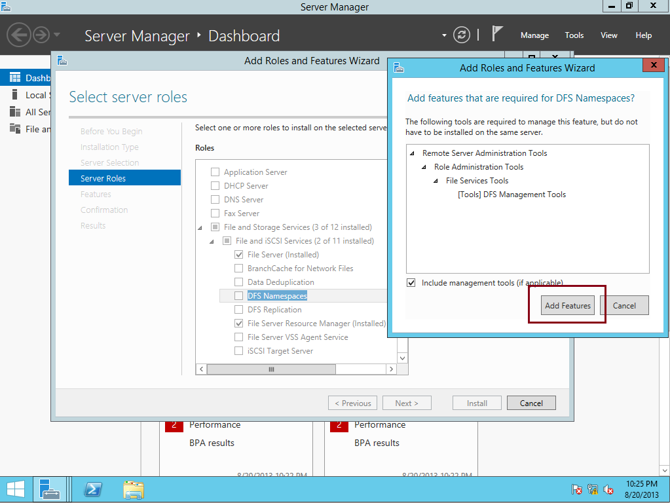670x503 pixels.
Task: Select the Local Server icon in sidebar
Action: click(15, 94)
